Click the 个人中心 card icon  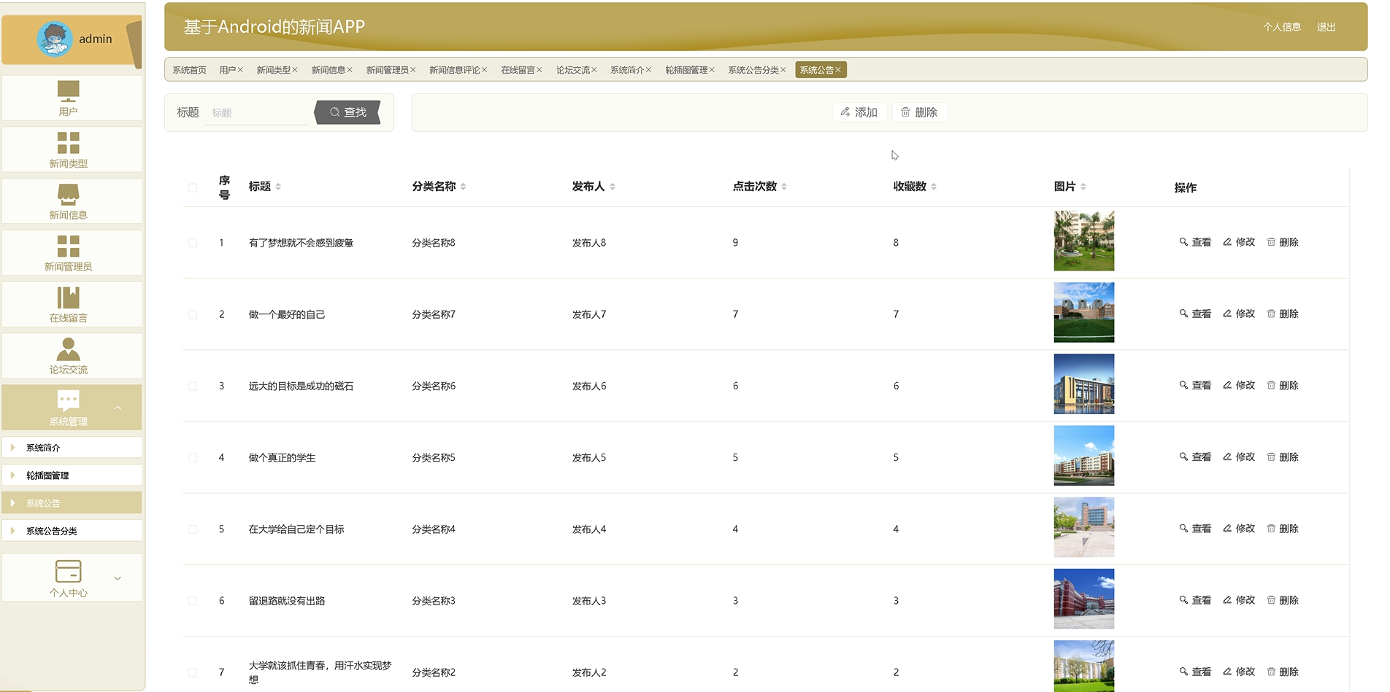click(x=68, y=571)
